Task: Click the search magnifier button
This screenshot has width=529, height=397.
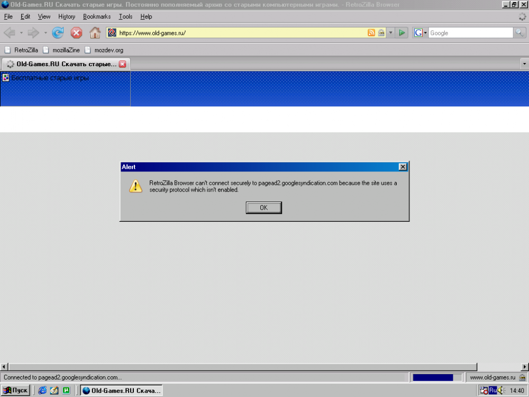Action: click(x=519, y=33)
